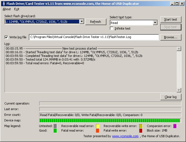Enable the Infinite test checkbox
This screenshot has width=186, height=142.
pos(112,28)
